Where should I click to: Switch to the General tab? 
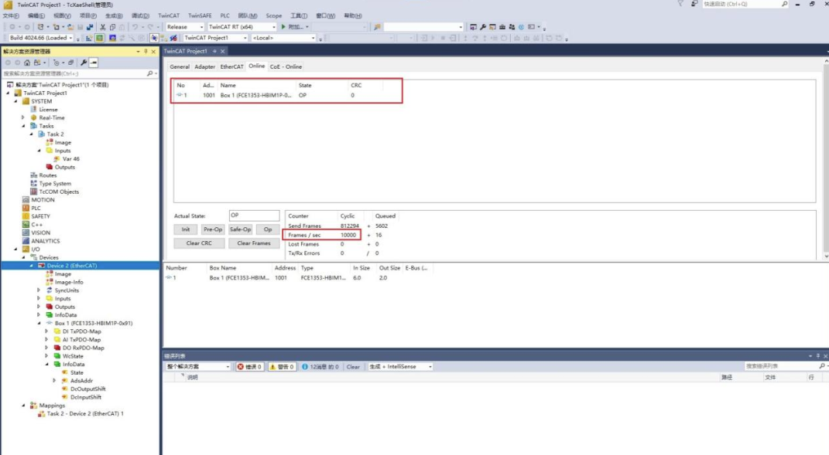point(180,66)
